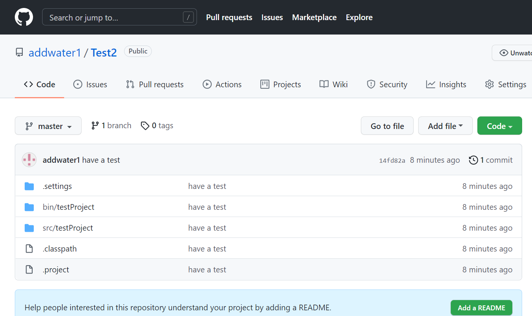This screenshot has width=532, height=316.
Task: Click the repository book icon
Action: [x=19, y=52]
